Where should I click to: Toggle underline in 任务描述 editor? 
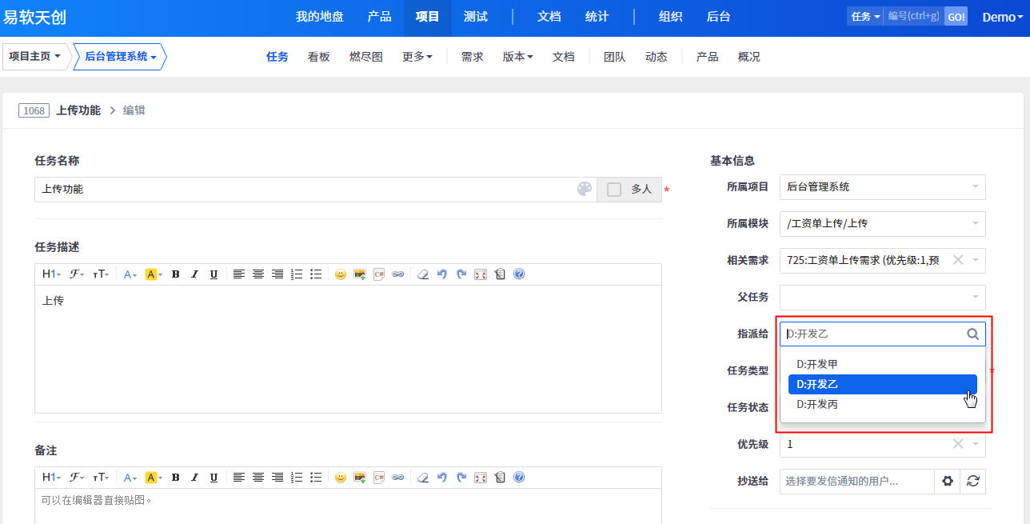click(x=214, y=274)
